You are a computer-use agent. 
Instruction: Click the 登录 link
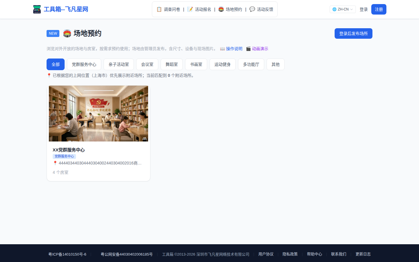[364, 9]
